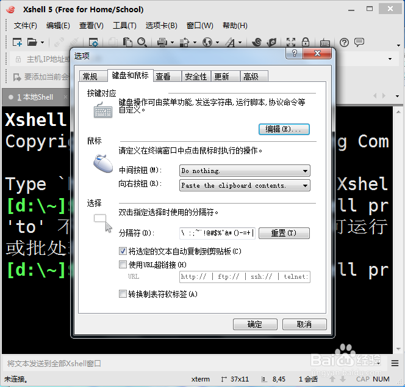Click the keyboard mapping toolbar icon
Screen dimensions: 405x387
[325, 42]
